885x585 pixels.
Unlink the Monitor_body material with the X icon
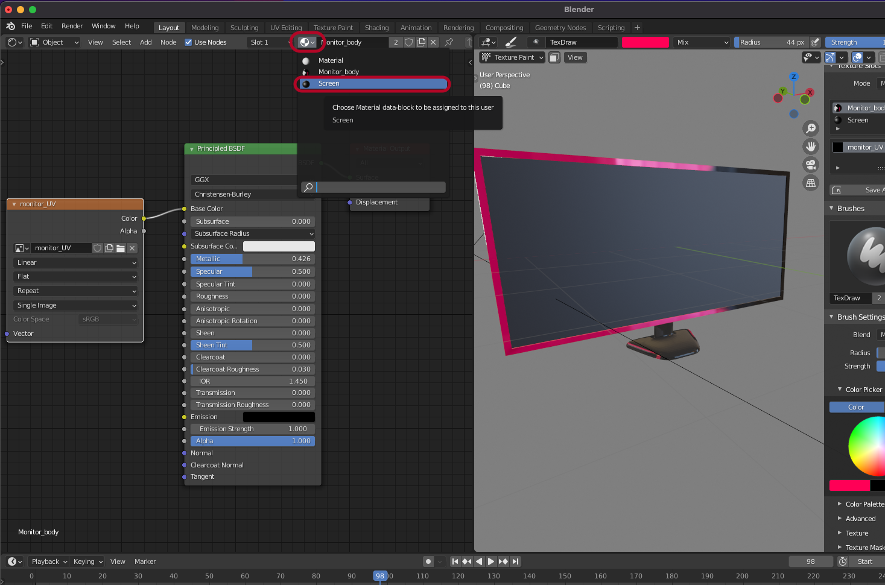click(433, 42)
